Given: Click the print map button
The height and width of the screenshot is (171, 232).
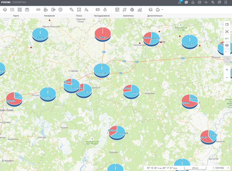Looking at the screenshot, I should [x=227, y=46].
